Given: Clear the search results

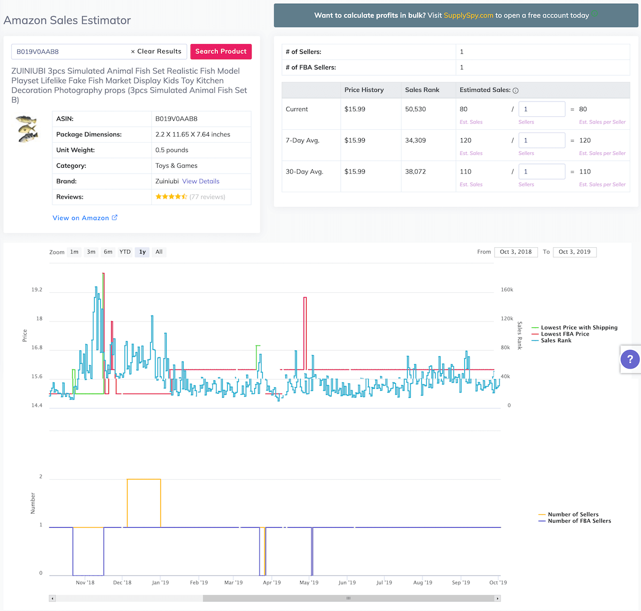Looking at the screenshot, I should point(156,51).
